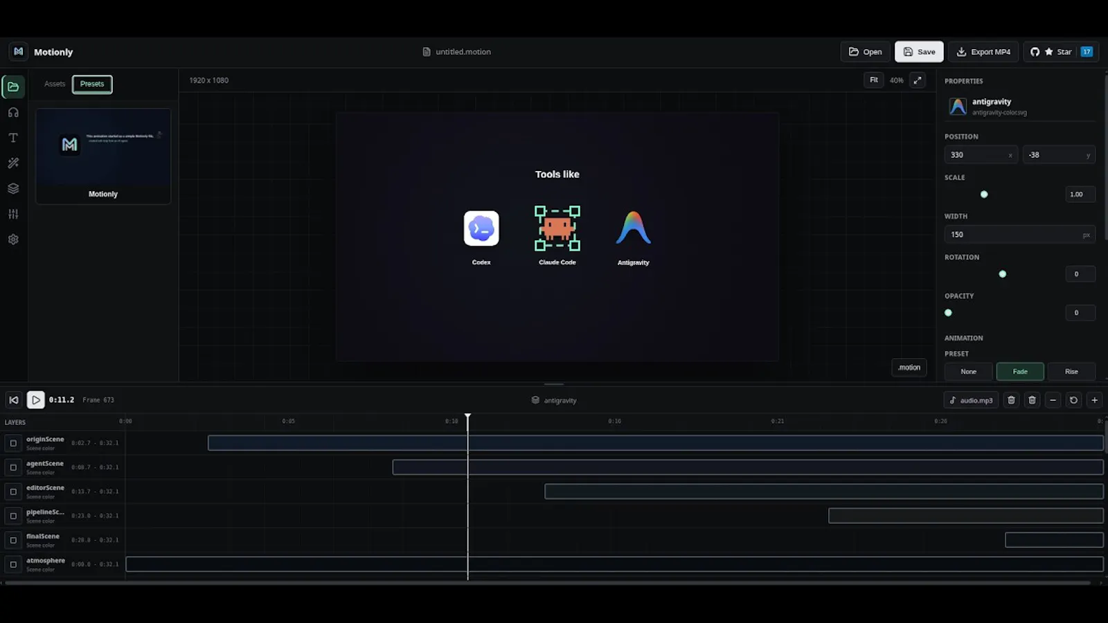
Task: Select the Claude Code icon on canvas
Action: (x=557, y=228)
